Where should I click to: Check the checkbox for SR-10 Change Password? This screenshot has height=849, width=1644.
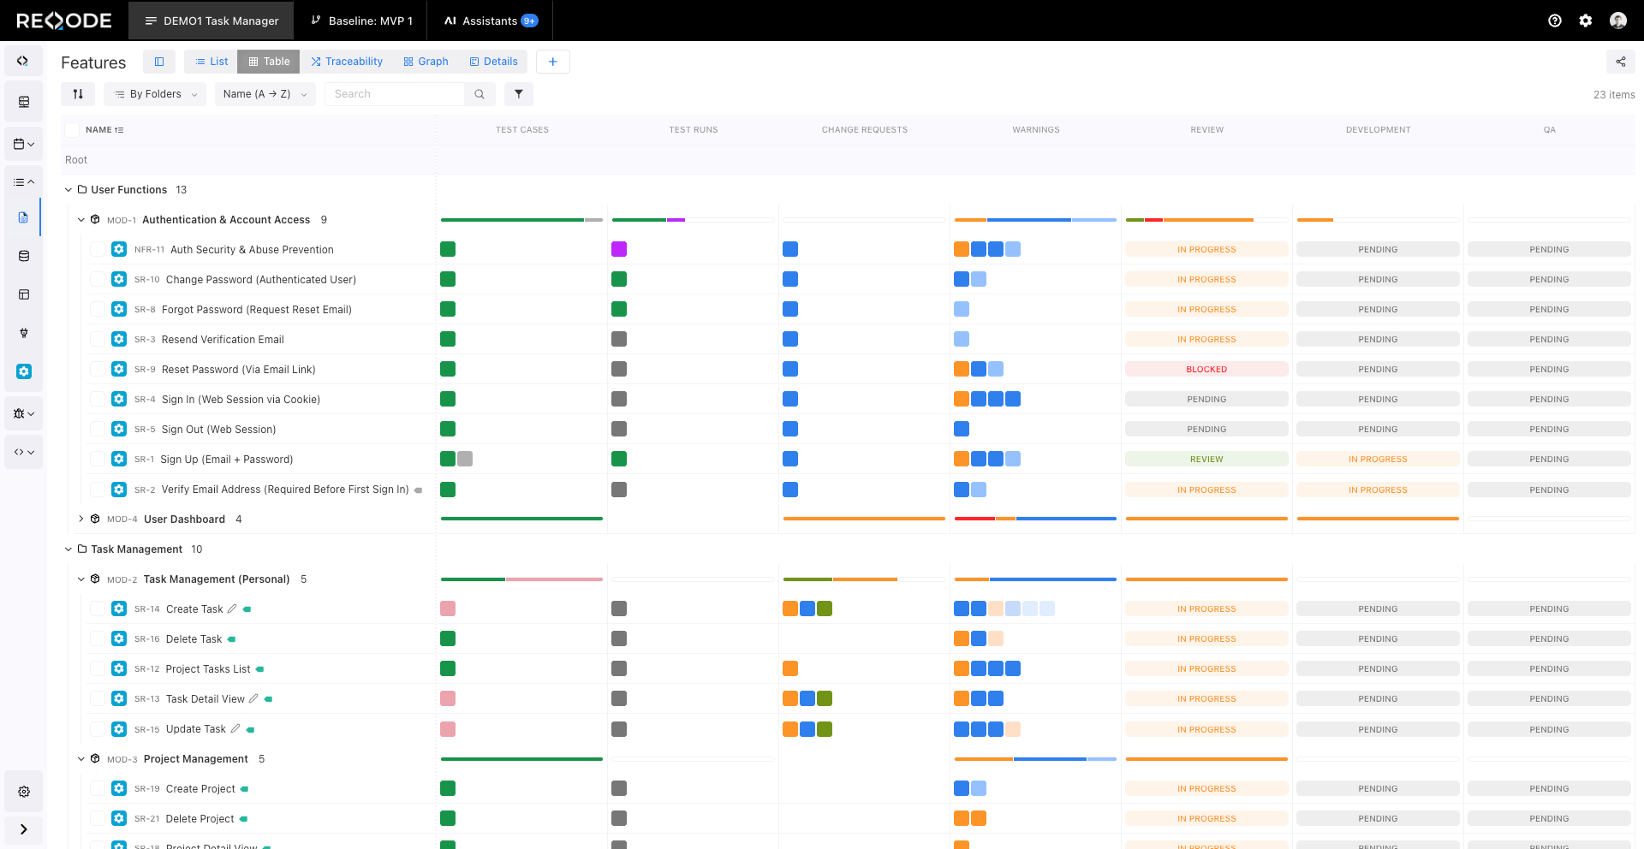click(x=98, y=279)
